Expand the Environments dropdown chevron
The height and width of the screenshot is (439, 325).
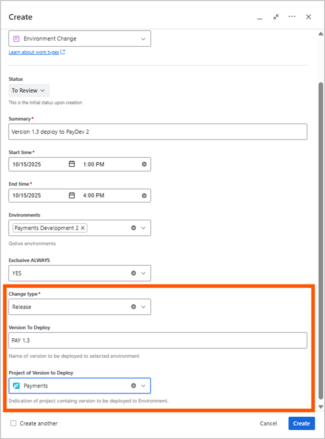(143, 228)
